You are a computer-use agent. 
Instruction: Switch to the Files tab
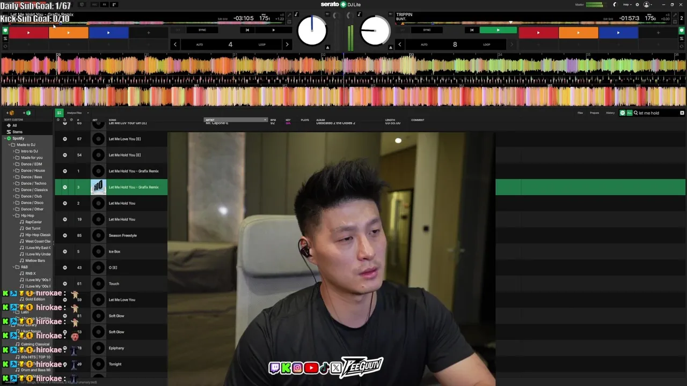click(x=580, y=113)
